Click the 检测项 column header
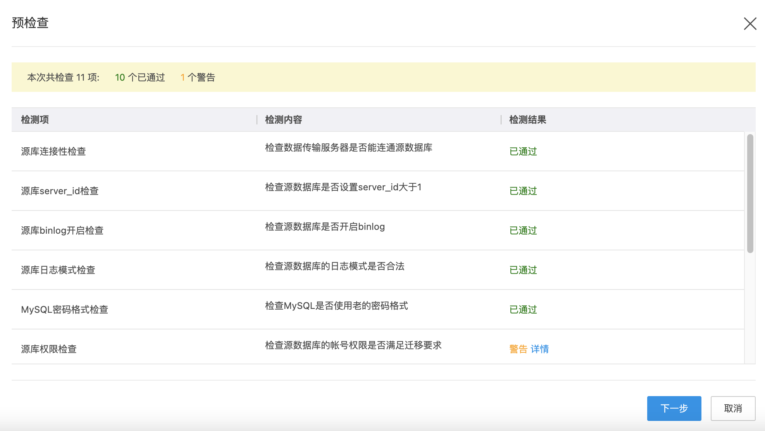 coord(35,120)
